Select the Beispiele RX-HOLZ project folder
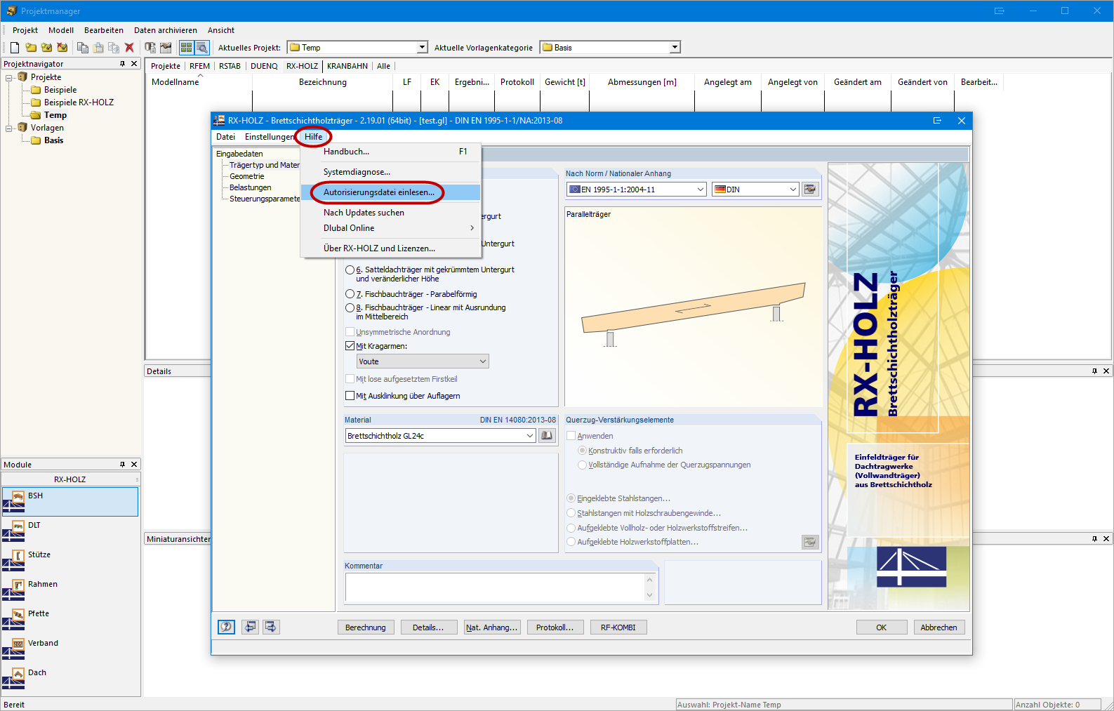This screenshot has width=1114, height=711. (79, 102)
